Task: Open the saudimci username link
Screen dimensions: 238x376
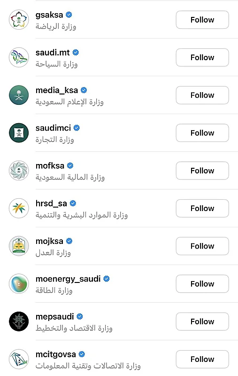Action: (53, 128)
